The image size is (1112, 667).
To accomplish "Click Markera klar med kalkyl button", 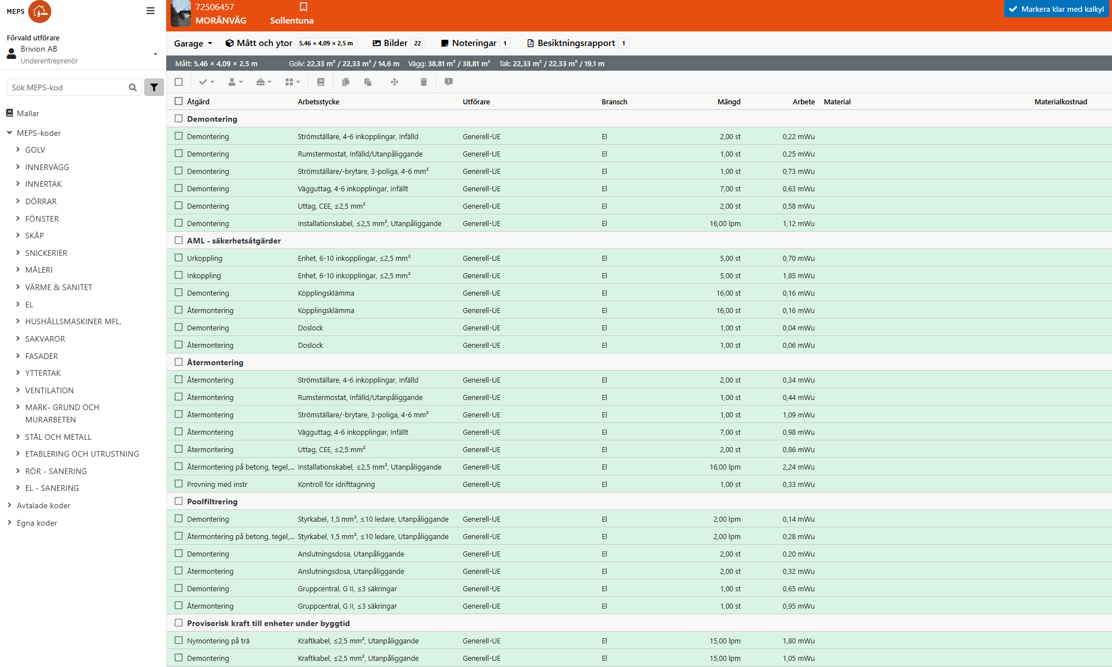I will click(1056, 9).
